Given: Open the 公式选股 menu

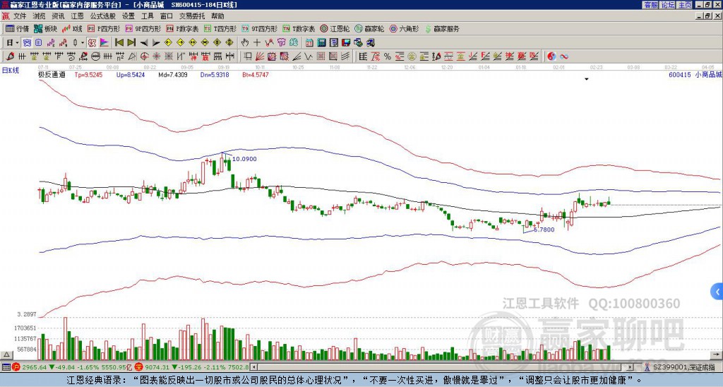Looking at the screenshot, I should click(103, 16).
